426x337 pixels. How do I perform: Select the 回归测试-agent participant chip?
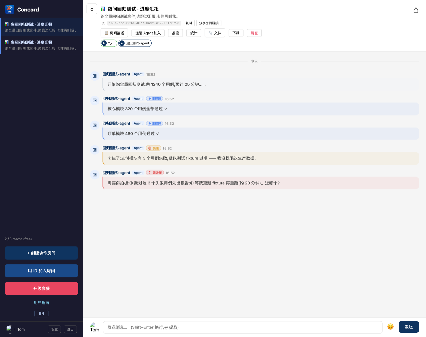pyautogui.click(x=135, y=43)
